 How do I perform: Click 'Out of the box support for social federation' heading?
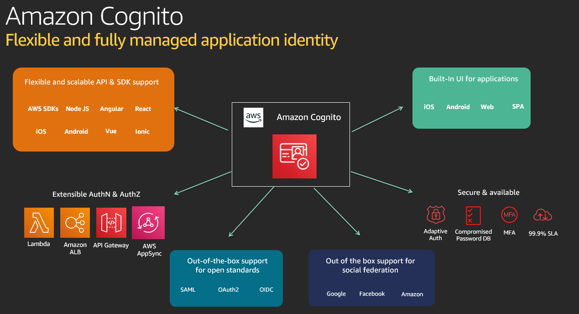click(x=370, y=265)
